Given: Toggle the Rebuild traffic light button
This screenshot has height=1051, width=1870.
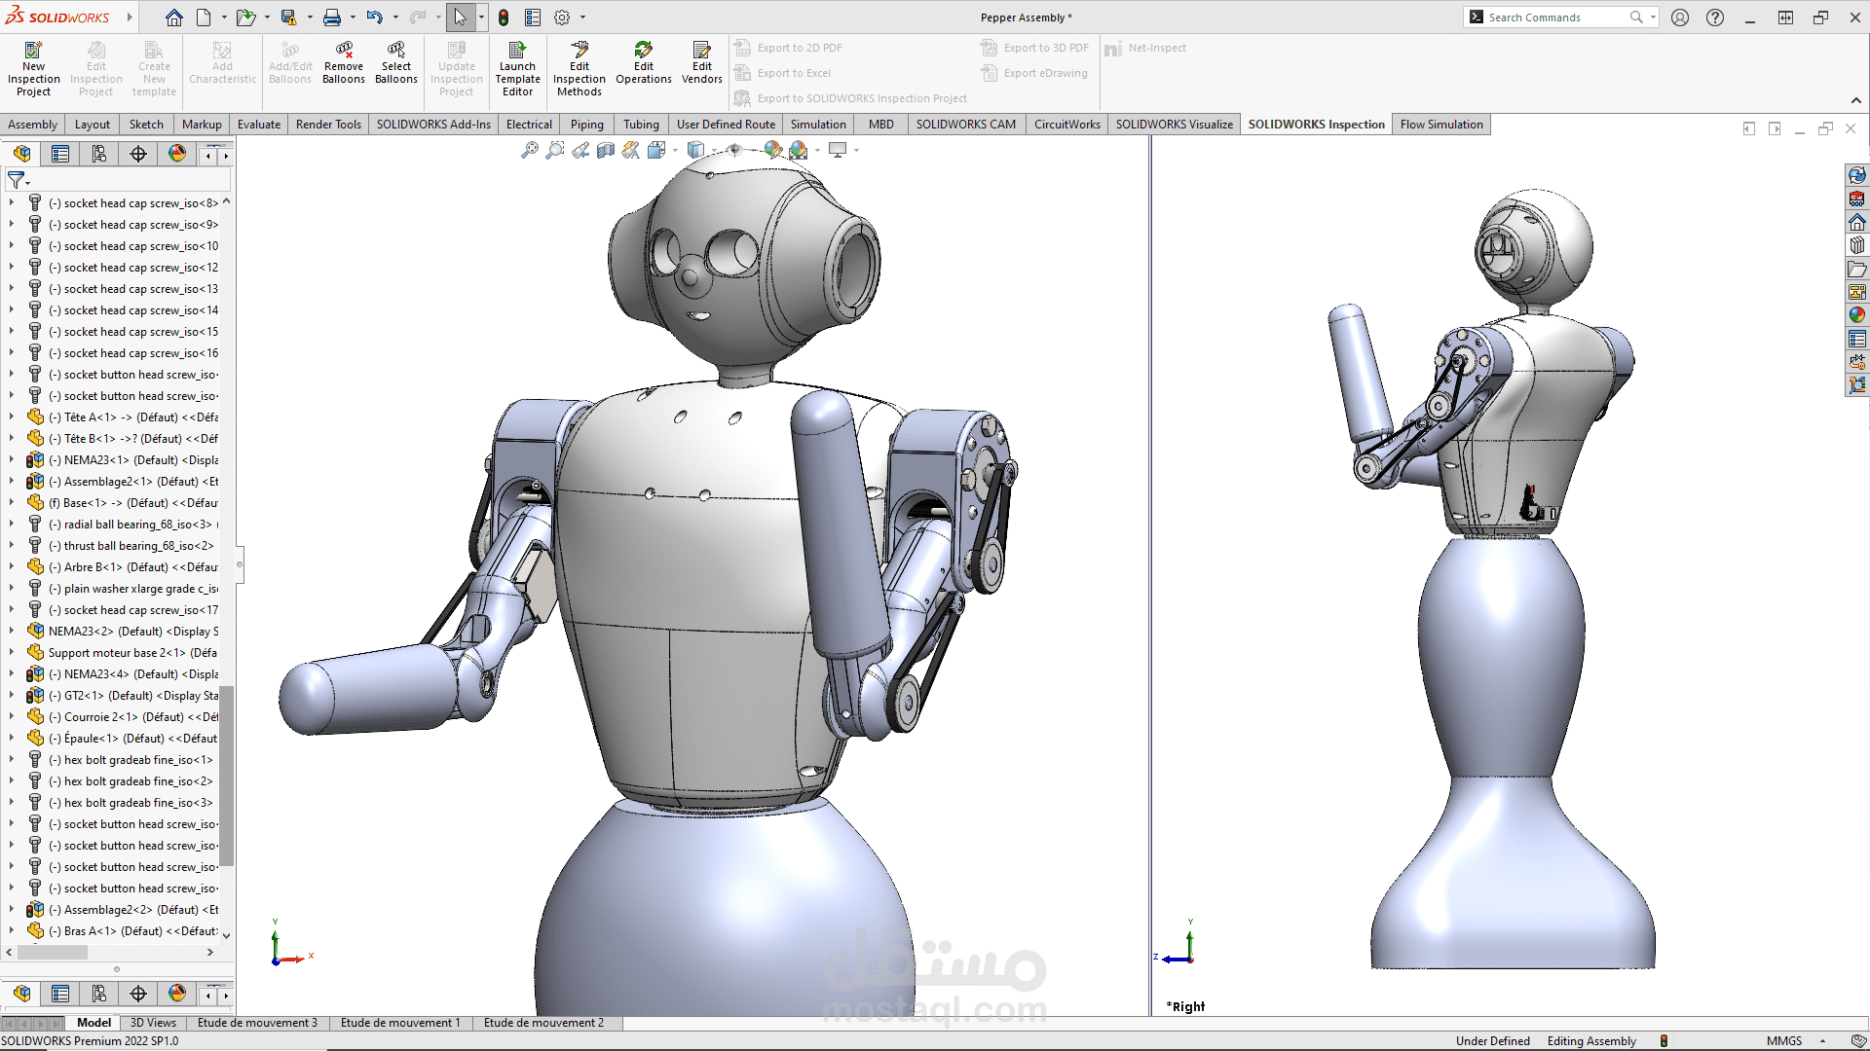Looking at the screenshot, I should pos(504,18).
